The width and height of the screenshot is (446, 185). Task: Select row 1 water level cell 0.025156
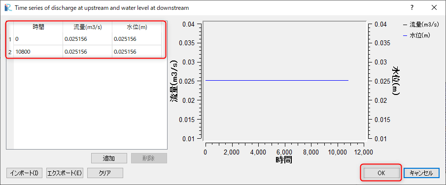[137, 39]
